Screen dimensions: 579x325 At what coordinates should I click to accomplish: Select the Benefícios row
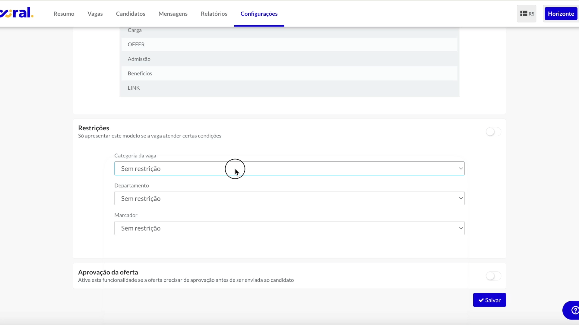click(x=289, y=73)
